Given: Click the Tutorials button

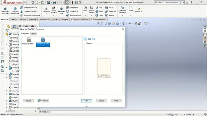Looking at the screenshot, I should 43,101.
